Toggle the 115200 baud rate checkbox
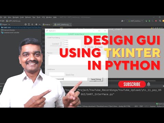This screenshot has height=123, width=164. tap(89, 47)
